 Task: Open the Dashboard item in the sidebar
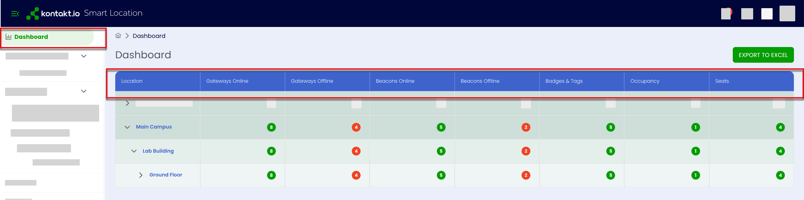click(47, 37)
